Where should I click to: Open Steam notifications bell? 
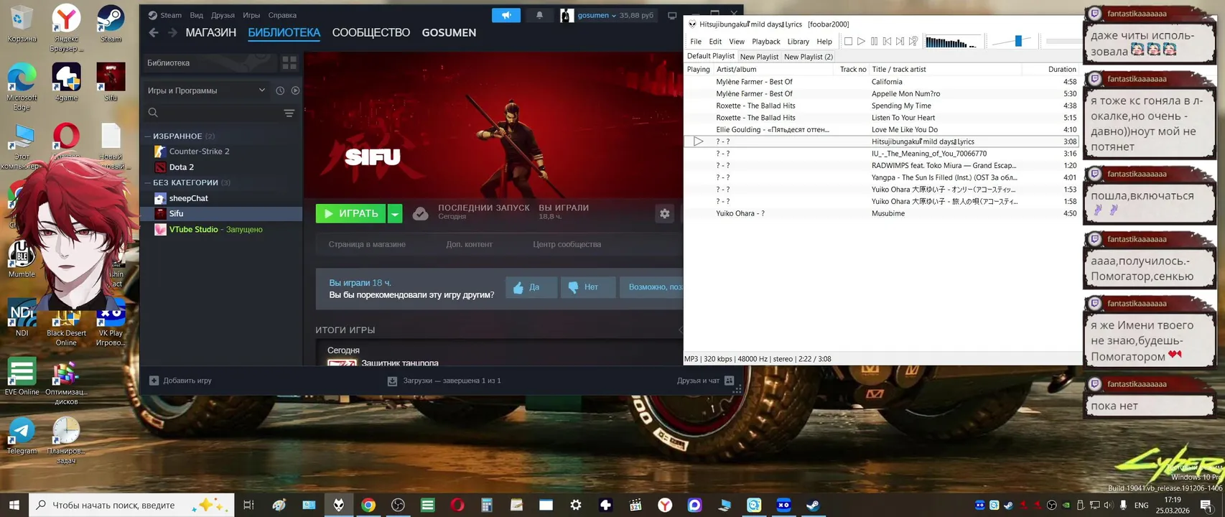(539, 15)
